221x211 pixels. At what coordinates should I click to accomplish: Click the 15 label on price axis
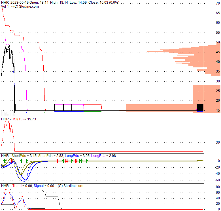pos(218,110)
